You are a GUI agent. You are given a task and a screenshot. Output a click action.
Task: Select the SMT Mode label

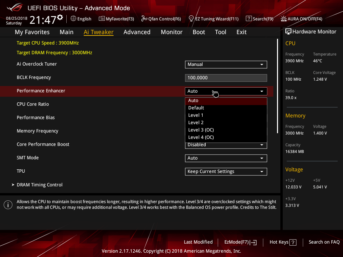point(27,158)
